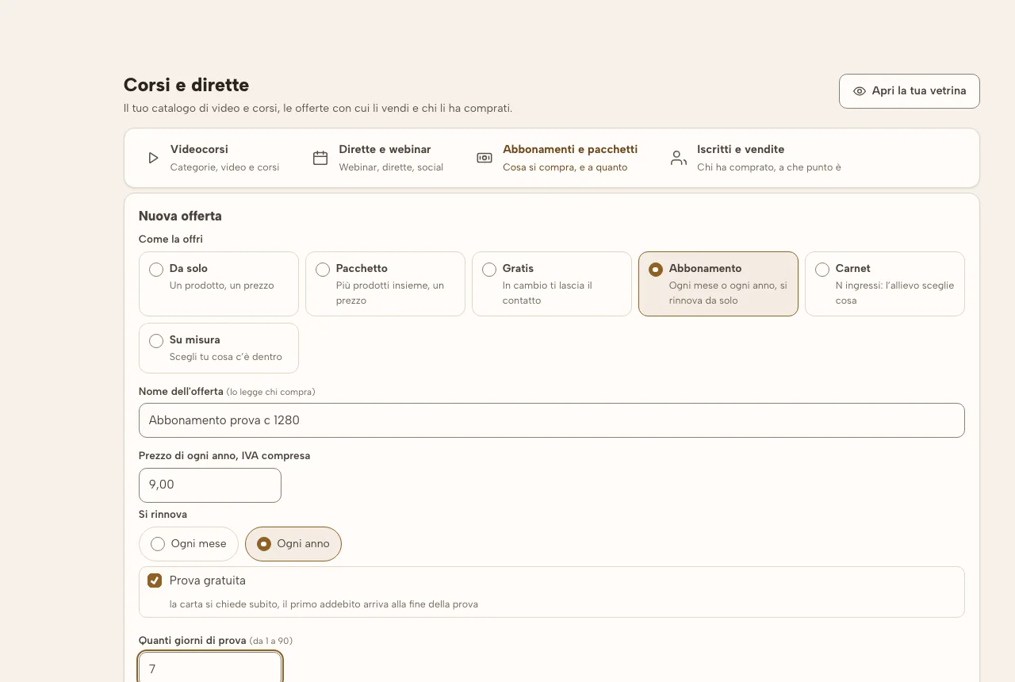Open the Videocorsi tab
Image resolution: width=1015 pixels, height=682 pixels.
point(213,158)
